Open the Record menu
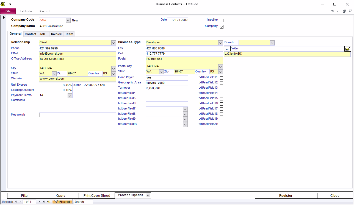This screenshot has width=354, height=205. 44,11
